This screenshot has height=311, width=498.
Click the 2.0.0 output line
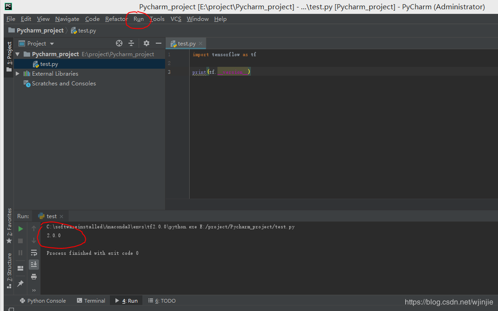(x=54, y=236)
